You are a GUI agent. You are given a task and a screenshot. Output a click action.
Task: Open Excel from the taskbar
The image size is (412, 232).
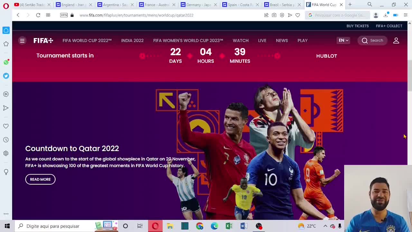click(229, 226)
